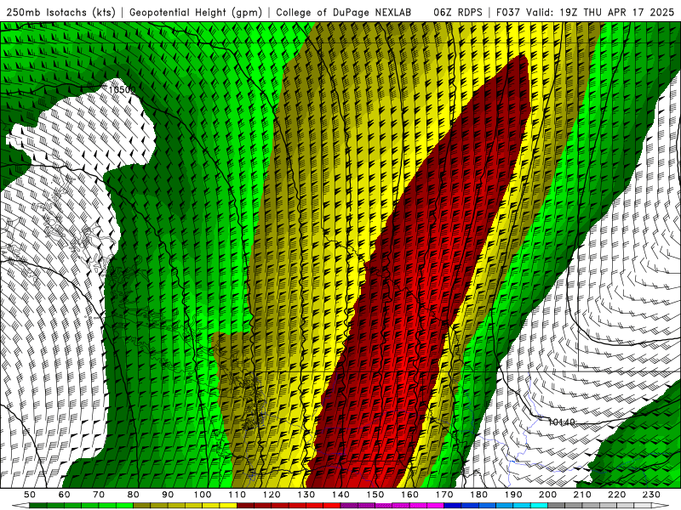Pick the dark blue swatch under the 170 label
Viewport: 681px width, 510px height.
pyautogui.click(x=453, y=506)
